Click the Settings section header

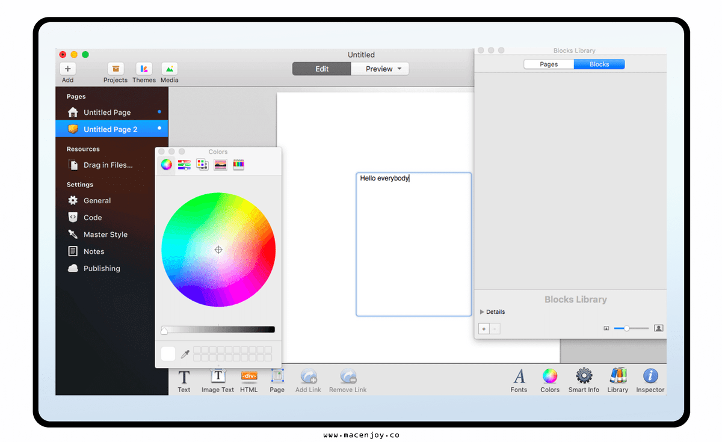[80, 185]
